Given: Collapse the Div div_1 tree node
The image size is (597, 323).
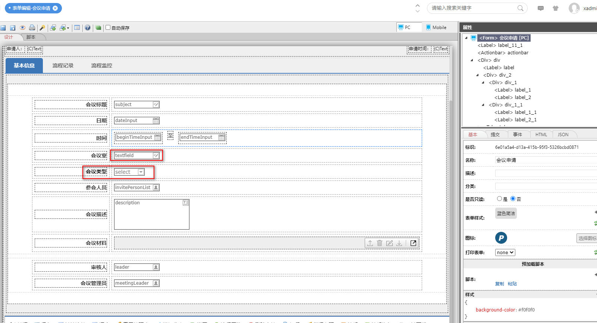Looking at the screenshot, I should click(483, 83).
